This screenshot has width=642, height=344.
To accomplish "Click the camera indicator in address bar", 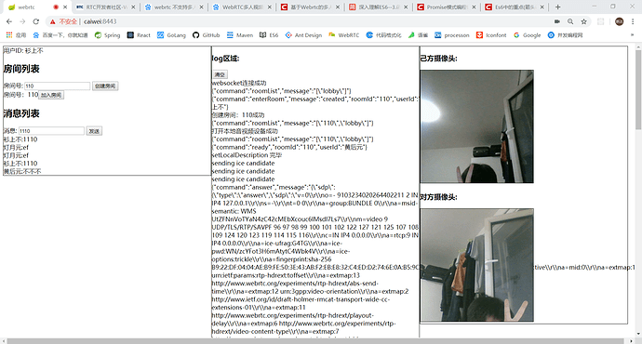I will [556, 21].
